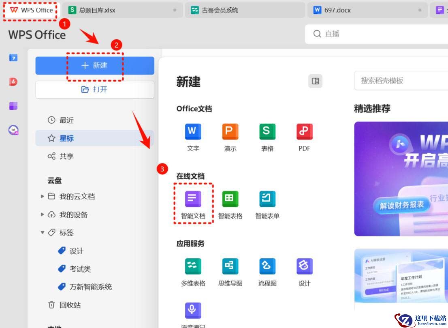Create a new 智能表格
Image resolution: width=448 pixels, height=328 pixels.
point(230,205)
